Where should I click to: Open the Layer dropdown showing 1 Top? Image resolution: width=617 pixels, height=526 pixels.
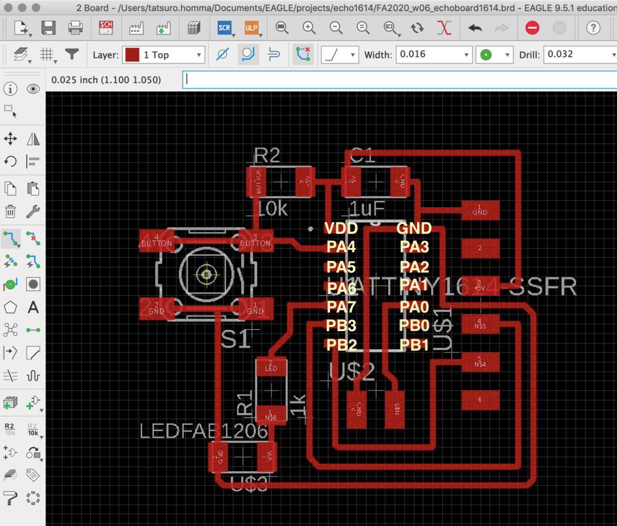pyautogui.click(x=164, y=55)
